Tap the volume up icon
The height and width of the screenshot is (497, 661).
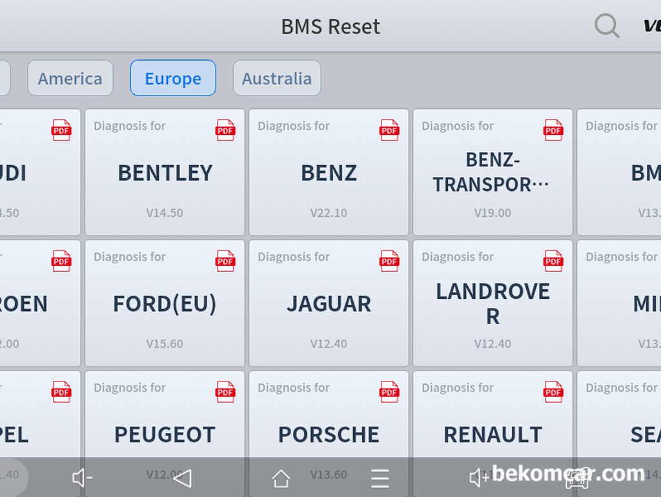pyautogui.click(x=480, y=478)
